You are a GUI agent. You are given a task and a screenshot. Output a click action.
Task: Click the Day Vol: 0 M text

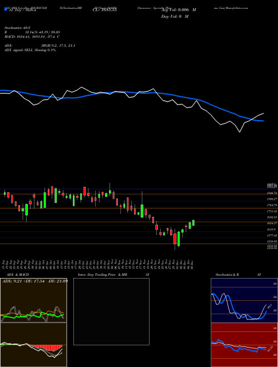point(175,16)
